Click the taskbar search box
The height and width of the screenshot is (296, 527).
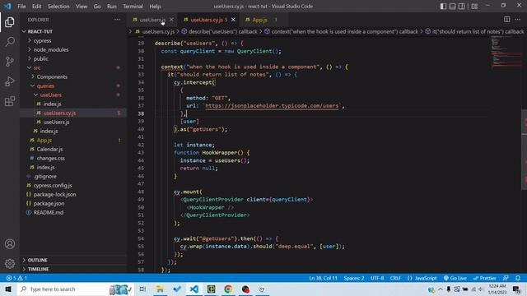[x=75, y=289]
